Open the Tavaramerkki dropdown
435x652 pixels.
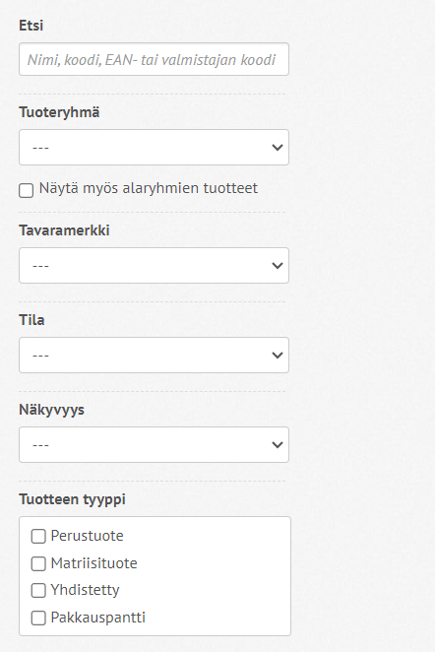[x=154, y=265]
